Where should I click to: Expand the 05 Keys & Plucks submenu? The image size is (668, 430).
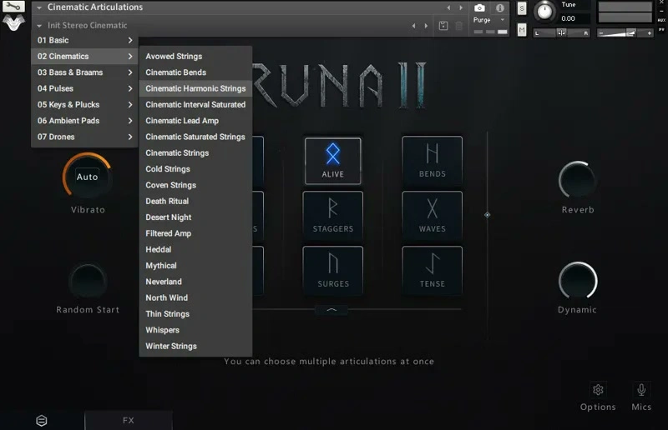coord(84,105)
